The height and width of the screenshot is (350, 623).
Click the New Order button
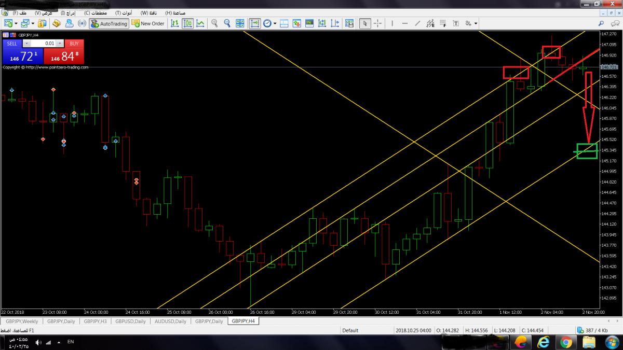(x=148, y=23)
